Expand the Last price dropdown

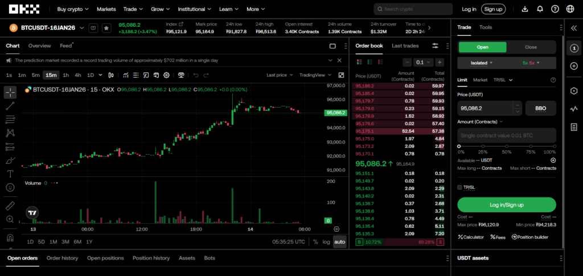coord(280,75)
